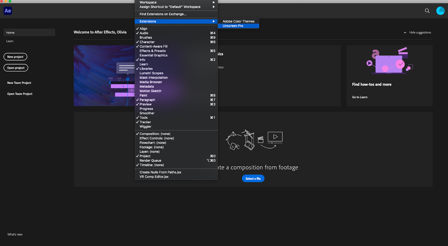Screen dimensions: 448x246
Task: Open the Mask Interpolation panel
Action: [x=176, y=78]
